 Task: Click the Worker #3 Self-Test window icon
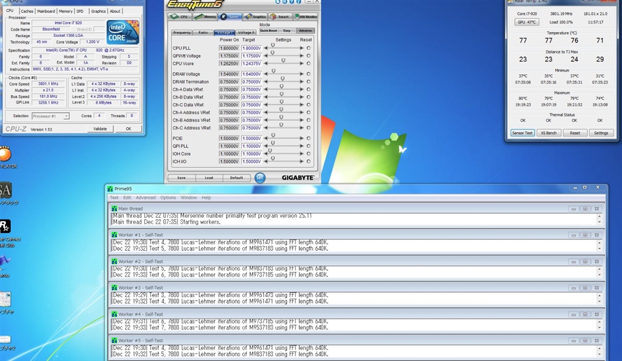[x=114, y=288]
